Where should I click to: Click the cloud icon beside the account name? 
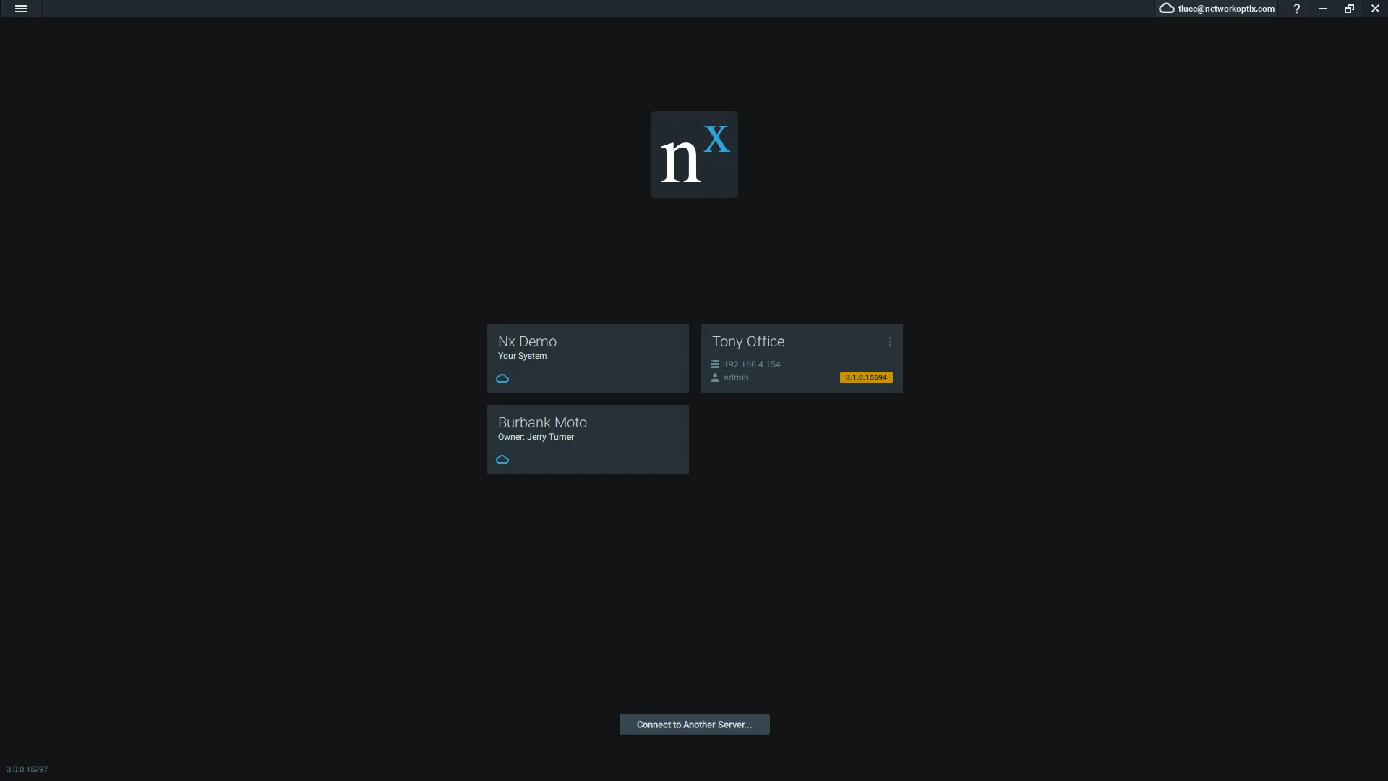1166,8
